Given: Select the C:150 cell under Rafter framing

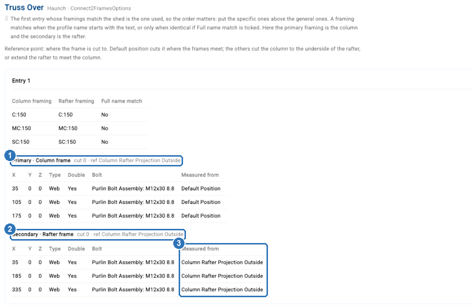Looking at the screenshot, I should (x=65, y=115).
